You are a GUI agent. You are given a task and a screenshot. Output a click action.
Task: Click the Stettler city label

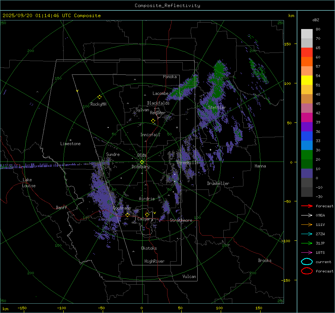pos(217,108)
